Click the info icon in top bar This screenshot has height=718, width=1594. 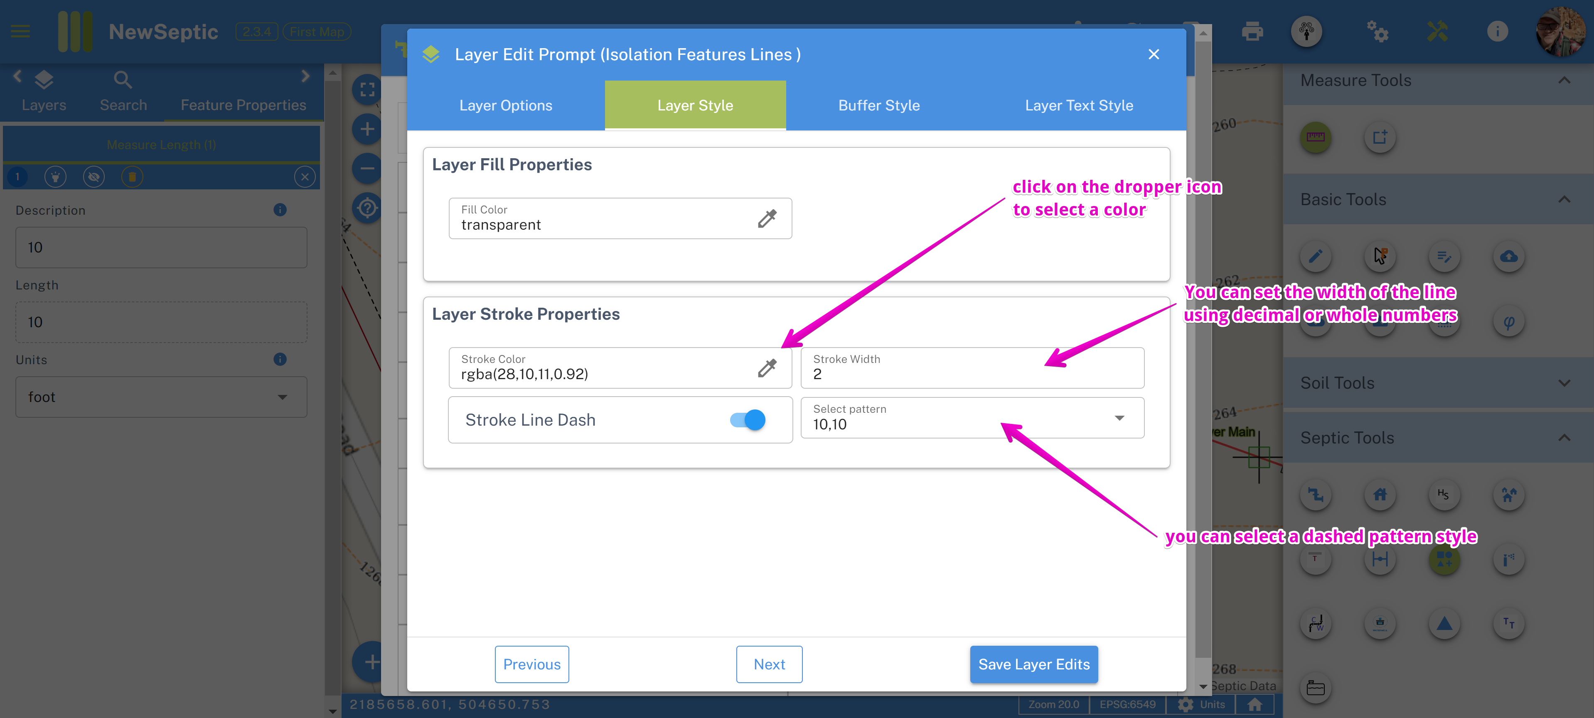pyautogui.click(x=1498, y=31)
